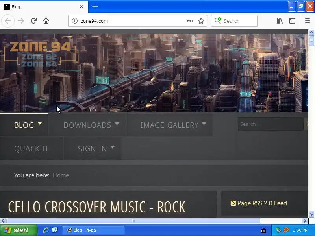Expand the DOWNLOADS dropdown arrow

click(117, 124)
